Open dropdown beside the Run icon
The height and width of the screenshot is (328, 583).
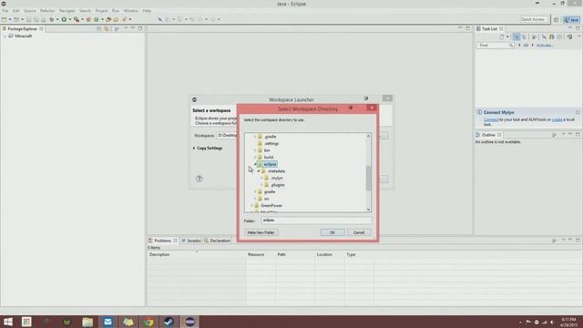[69, 19]
